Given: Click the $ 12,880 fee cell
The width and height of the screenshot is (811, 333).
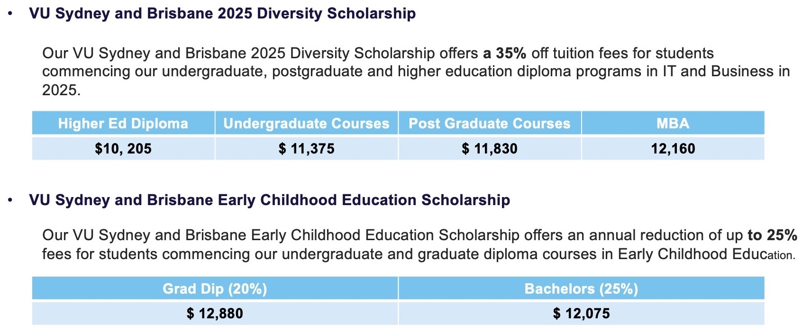Looking at the screenshot, I should (215, 314).
